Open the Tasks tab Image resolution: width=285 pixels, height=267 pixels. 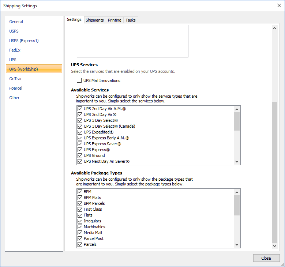pyautogui.click(x=131, y=20)
